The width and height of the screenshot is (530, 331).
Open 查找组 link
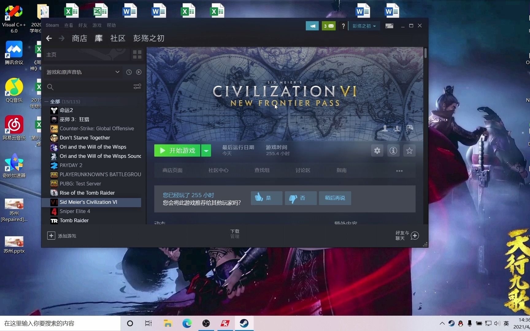(262, 170)
